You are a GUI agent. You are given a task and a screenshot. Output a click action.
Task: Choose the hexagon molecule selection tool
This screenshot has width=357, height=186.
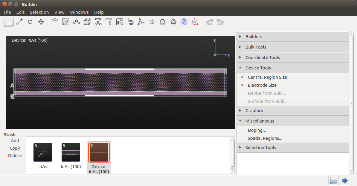tap(30, 22)
